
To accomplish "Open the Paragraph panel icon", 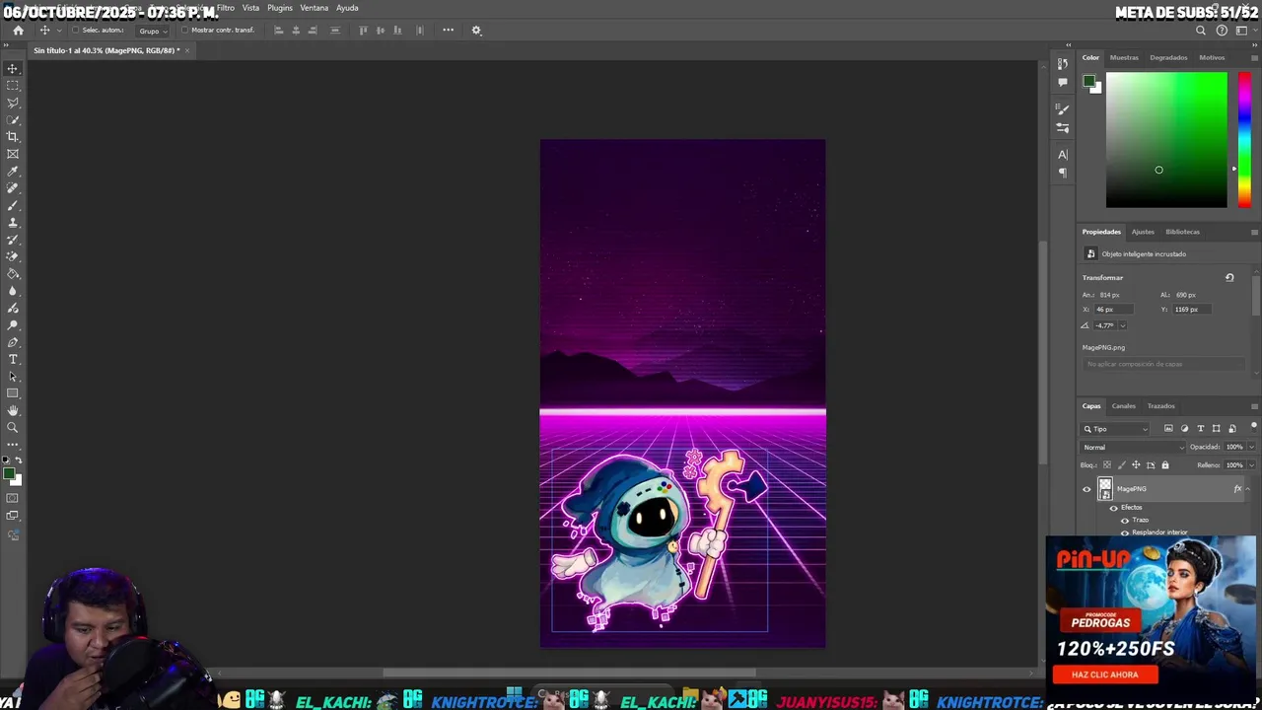I will tap(1062, 173).
